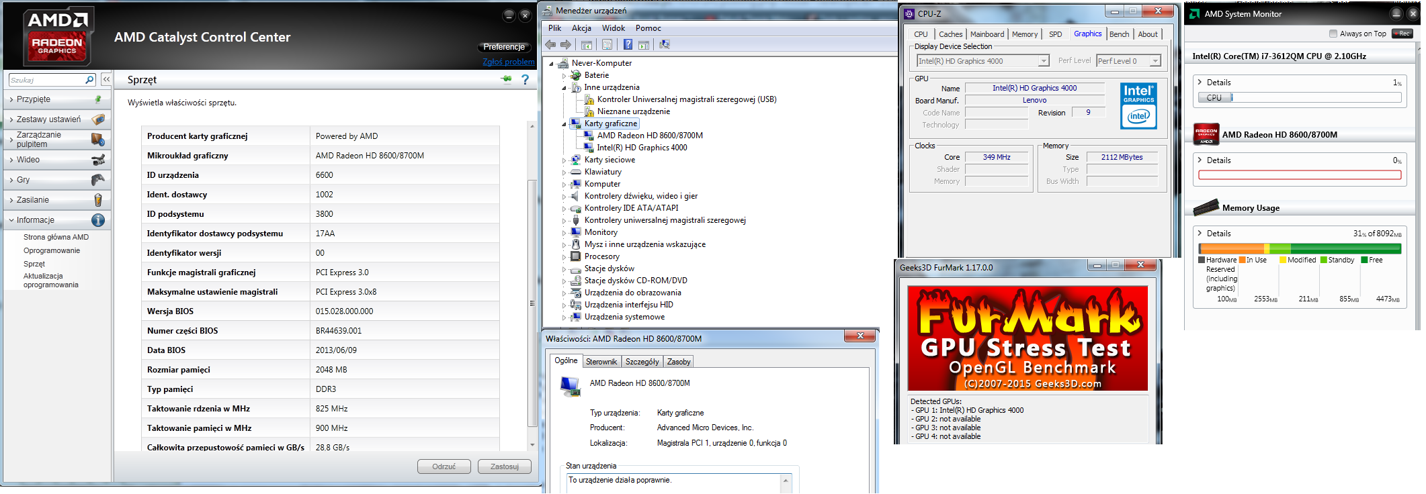Expand the Baterie node triangle in the device tree

[x=564, y=75]
